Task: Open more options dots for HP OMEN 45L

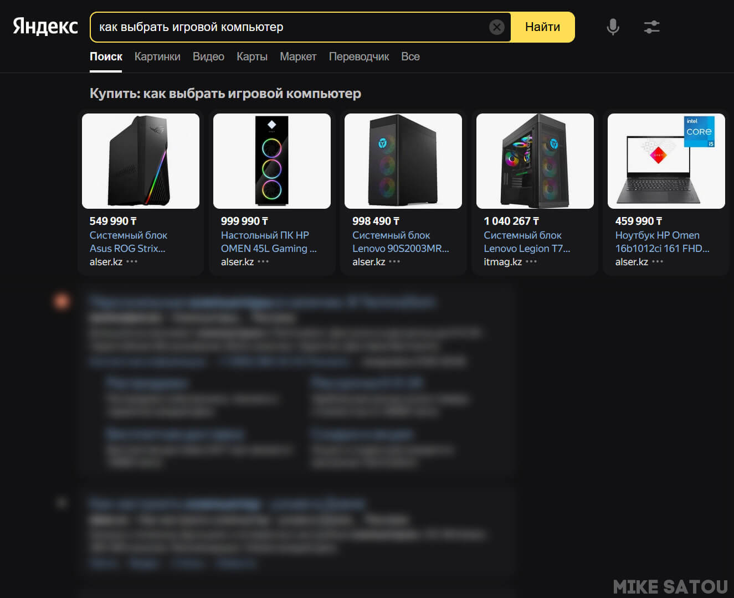Action: click(x=263, y=261)
